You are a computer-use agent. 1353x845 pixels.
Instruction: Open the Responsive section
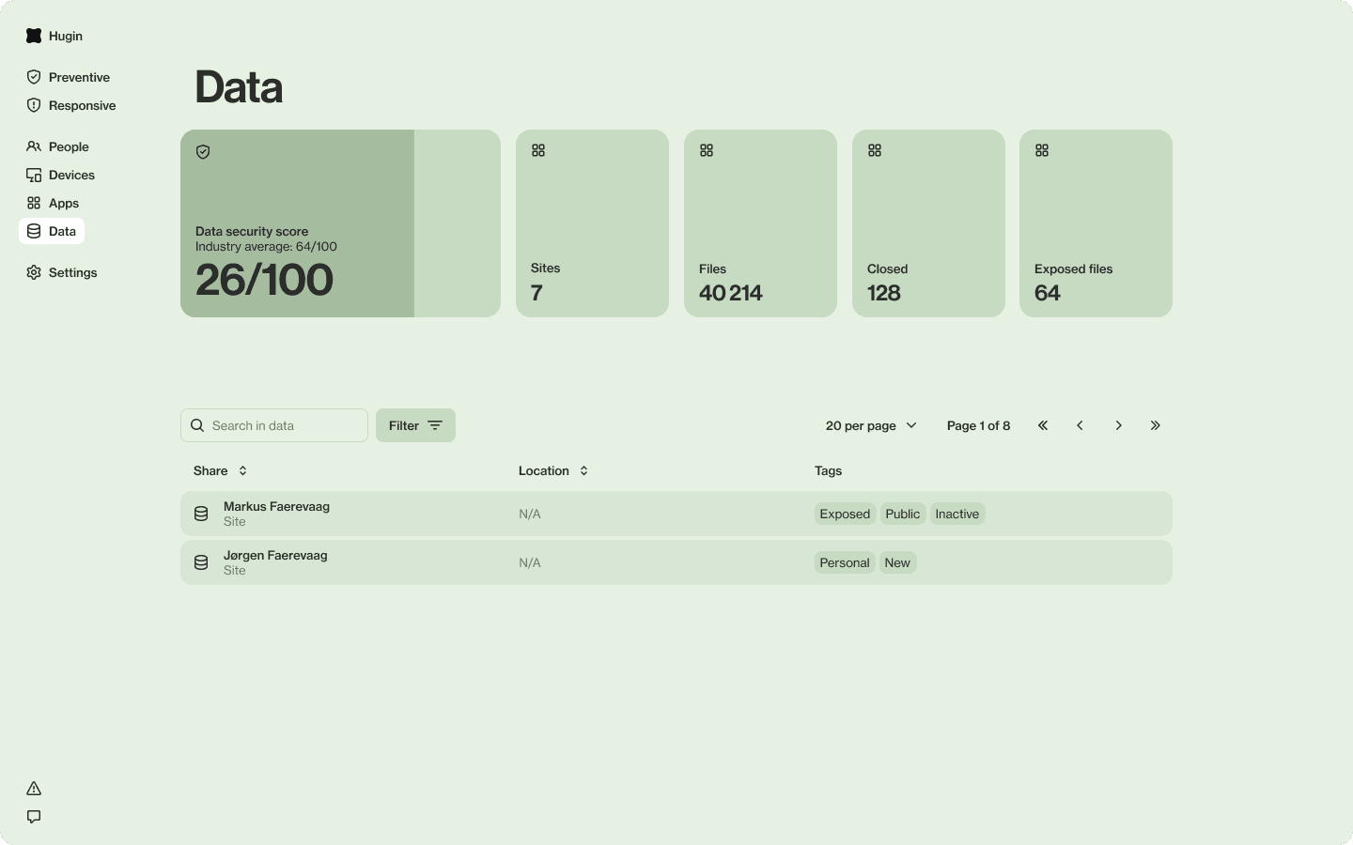71,105
